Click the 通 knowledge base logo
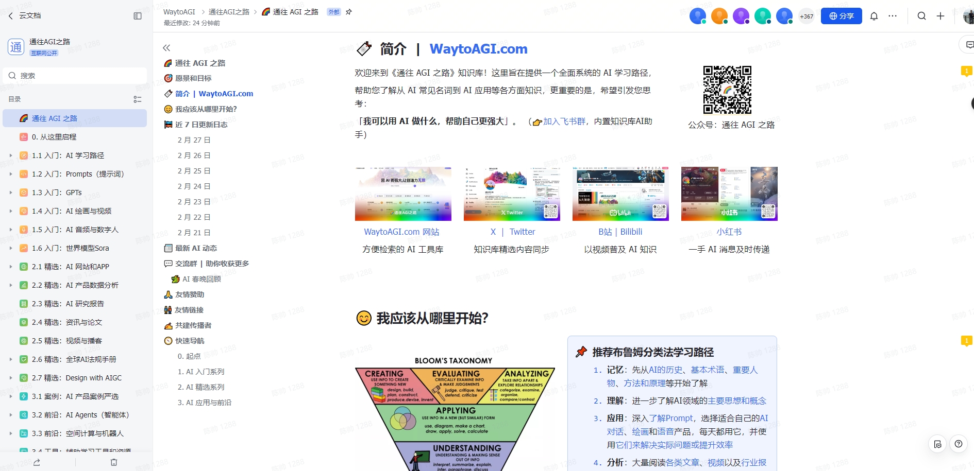This screenshot has width=974, height=471. pyautogui.click(x=16, y=47)
